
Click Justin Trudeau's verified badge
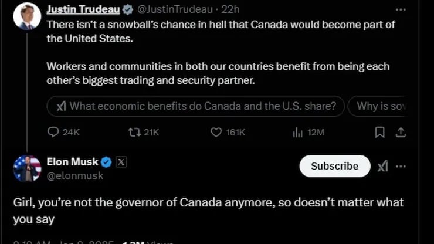(127, 10)
